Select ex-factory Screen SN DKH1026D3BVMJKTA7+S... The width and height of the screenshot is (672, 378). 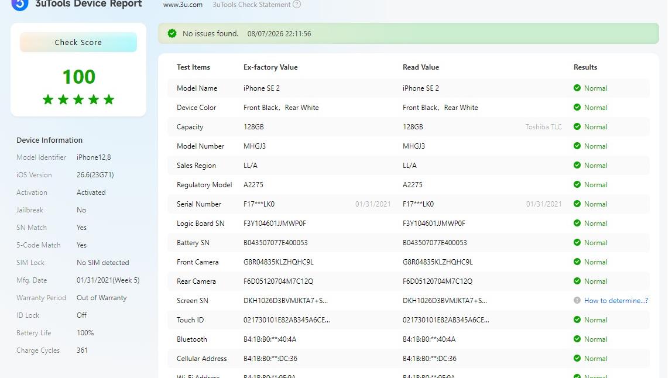(x=286, y=300)
